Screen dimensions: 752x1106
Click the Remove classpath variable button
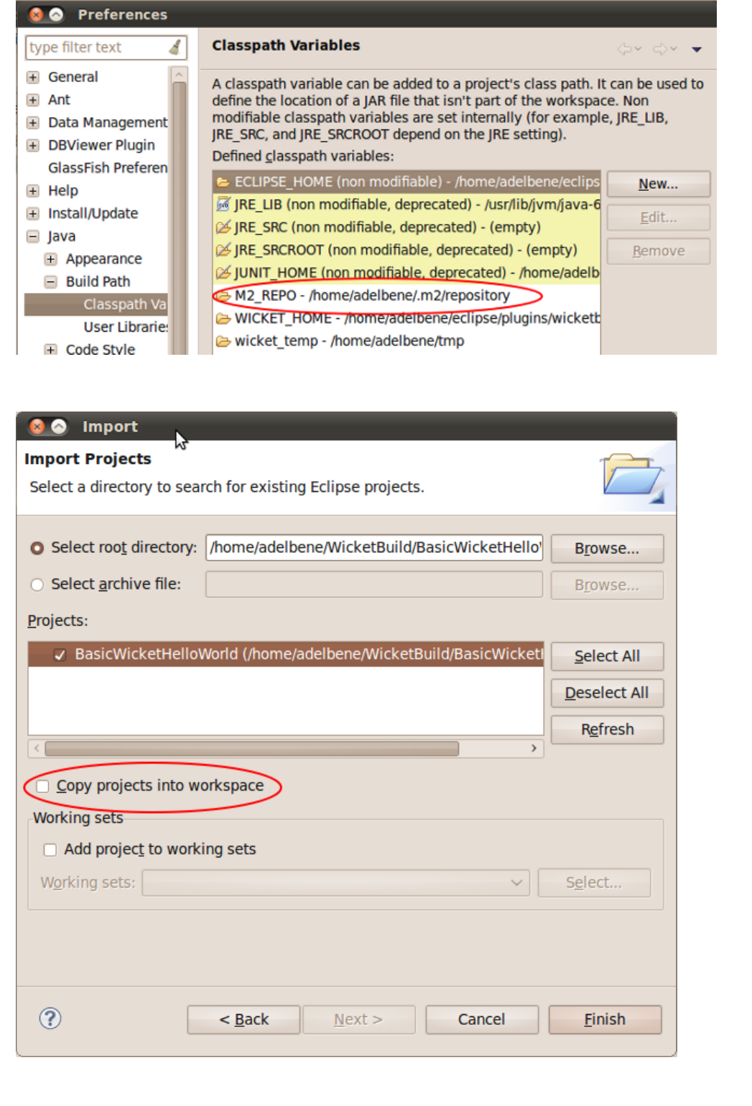(659, 251)
